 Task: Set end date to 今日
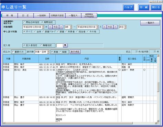(110, 27)
